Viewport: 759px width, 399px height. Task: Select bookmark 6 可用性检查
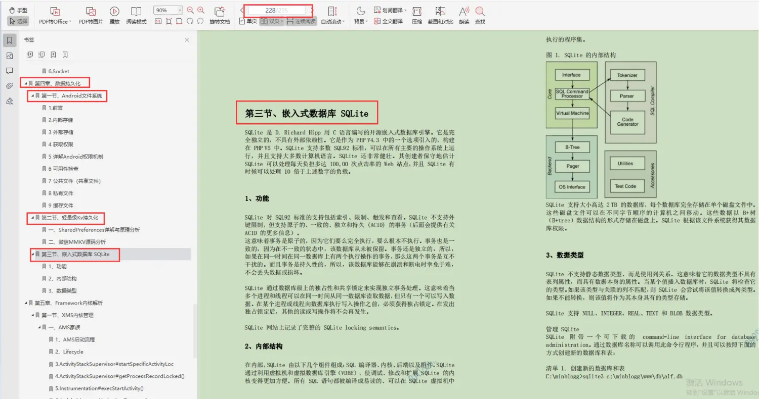point(63,169)
